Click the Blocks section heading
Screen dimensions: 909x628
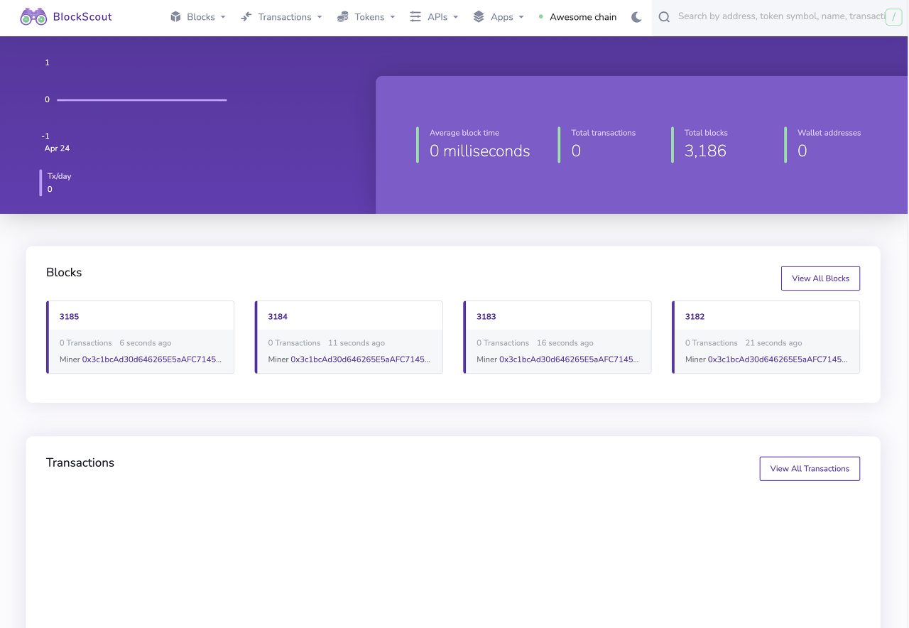click(64, 273)
